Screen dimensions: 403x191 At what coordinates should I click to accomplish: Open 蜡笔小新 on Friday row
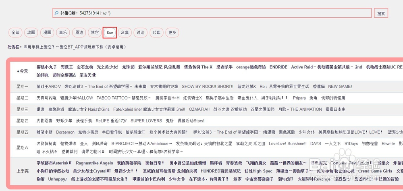click(x=44, y=132)
